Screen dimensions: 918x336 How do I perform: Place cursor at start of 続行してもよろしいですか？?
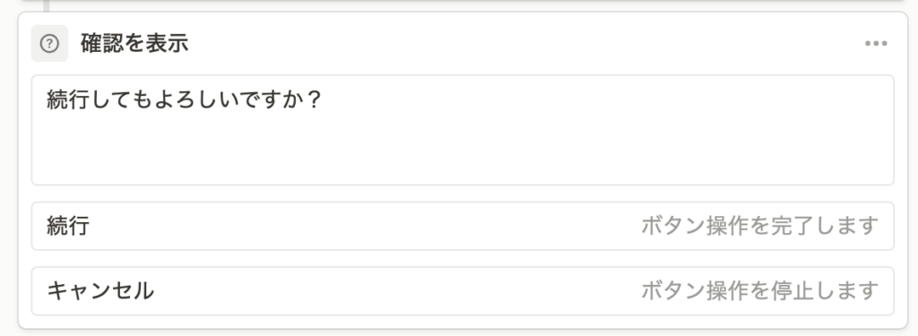click(x=48, y=100)
